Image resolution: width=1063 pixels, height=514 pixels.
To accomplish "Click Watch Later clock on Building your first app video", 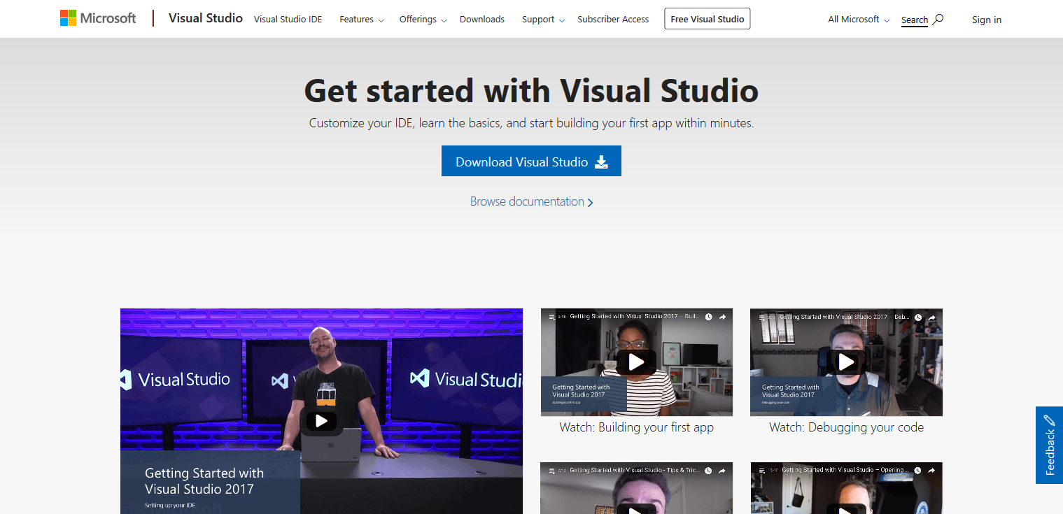I will (x=708, y=317).
